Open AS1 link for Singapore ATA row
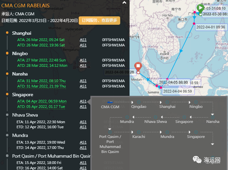 pyautogui.click(x=83, y=101)
